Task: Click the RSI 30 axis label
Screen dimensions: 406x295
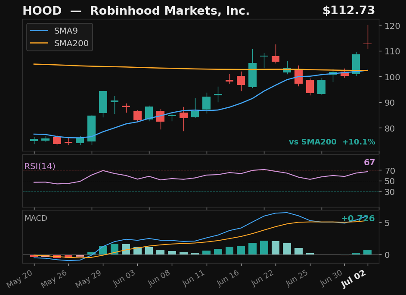Action: (x=390, y=192)
